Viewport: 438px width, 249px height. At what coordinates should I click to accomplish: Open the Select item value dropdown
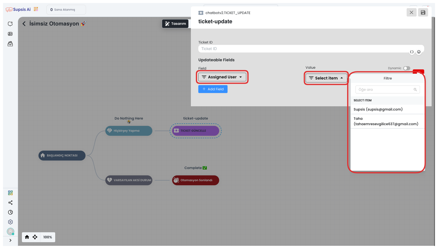click(x=326, y=78)
